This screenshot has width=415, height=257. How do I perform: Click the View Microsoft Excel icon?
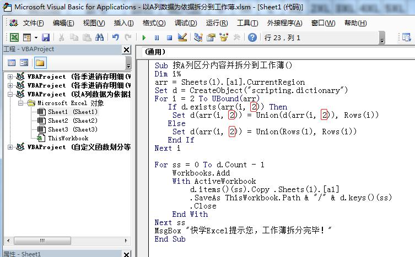point(15,37)
